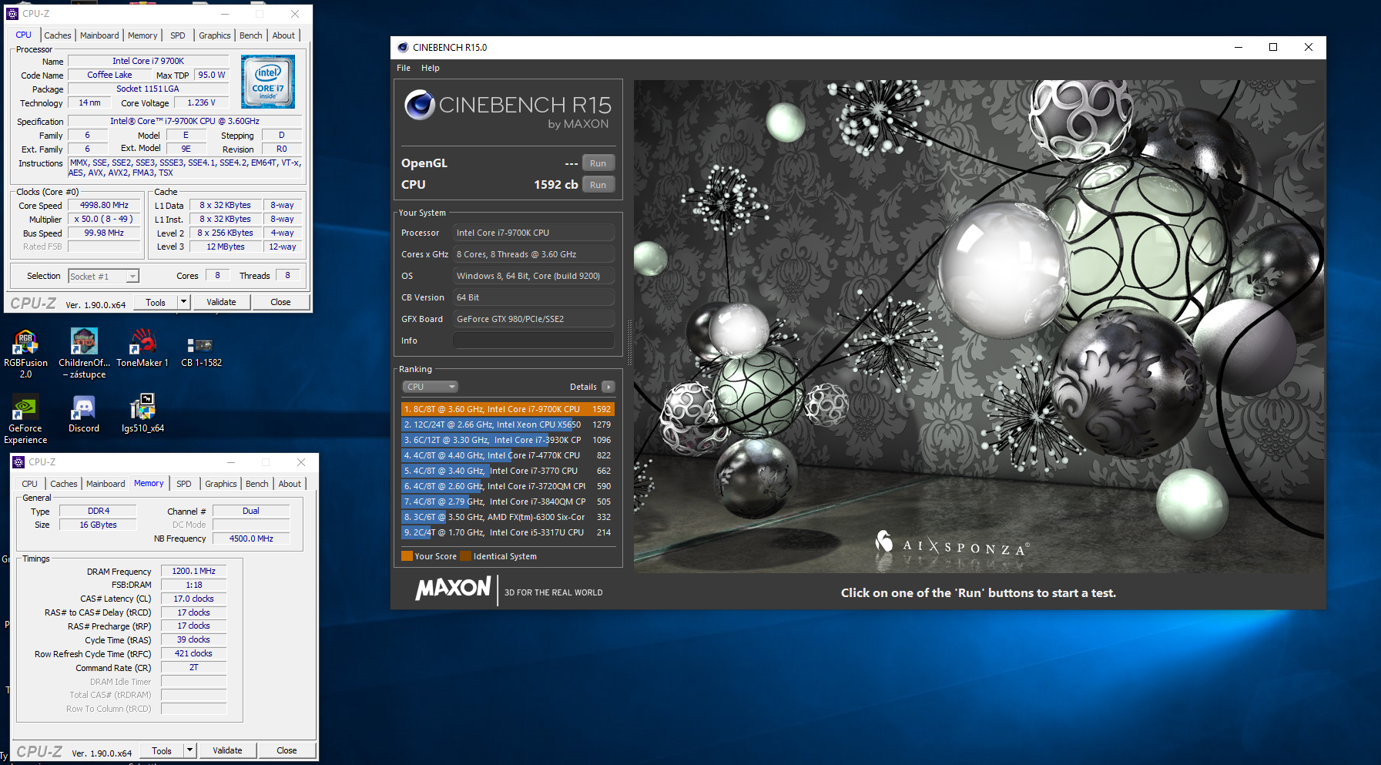Click Core Speed value 4998.80 MHz
This screenshot has height=765, width=1381.
coord(104,206)
